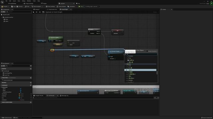
Task: Click Add in My Blueprint panel
Action: pyautogui.click(x=3, y=66)
